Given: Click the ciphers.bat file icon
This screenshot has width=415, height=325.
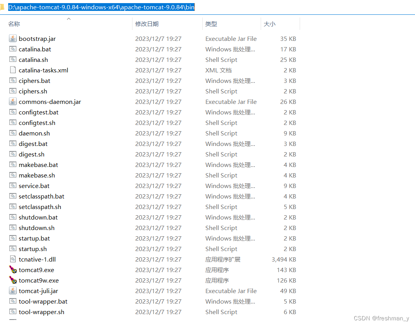Looking at the screenshot, I should (13, 81).
